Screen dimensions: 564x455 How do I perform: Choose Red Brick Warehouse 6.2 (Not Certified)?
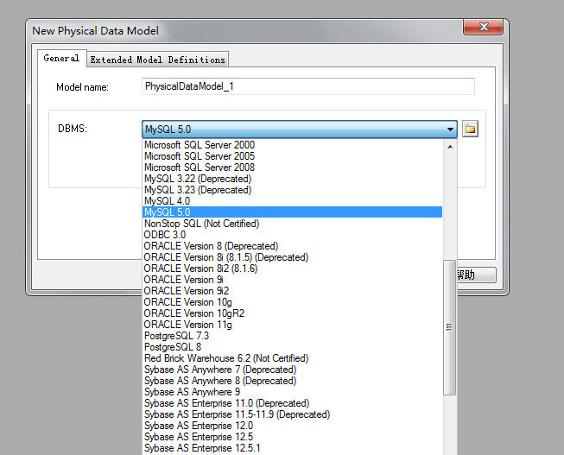[292, 358]
